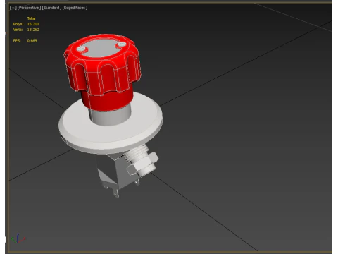The width and height of the screenshot is (338, 254).
Task: Click the gray oval plate atop knob
Action: coord(101,48)
